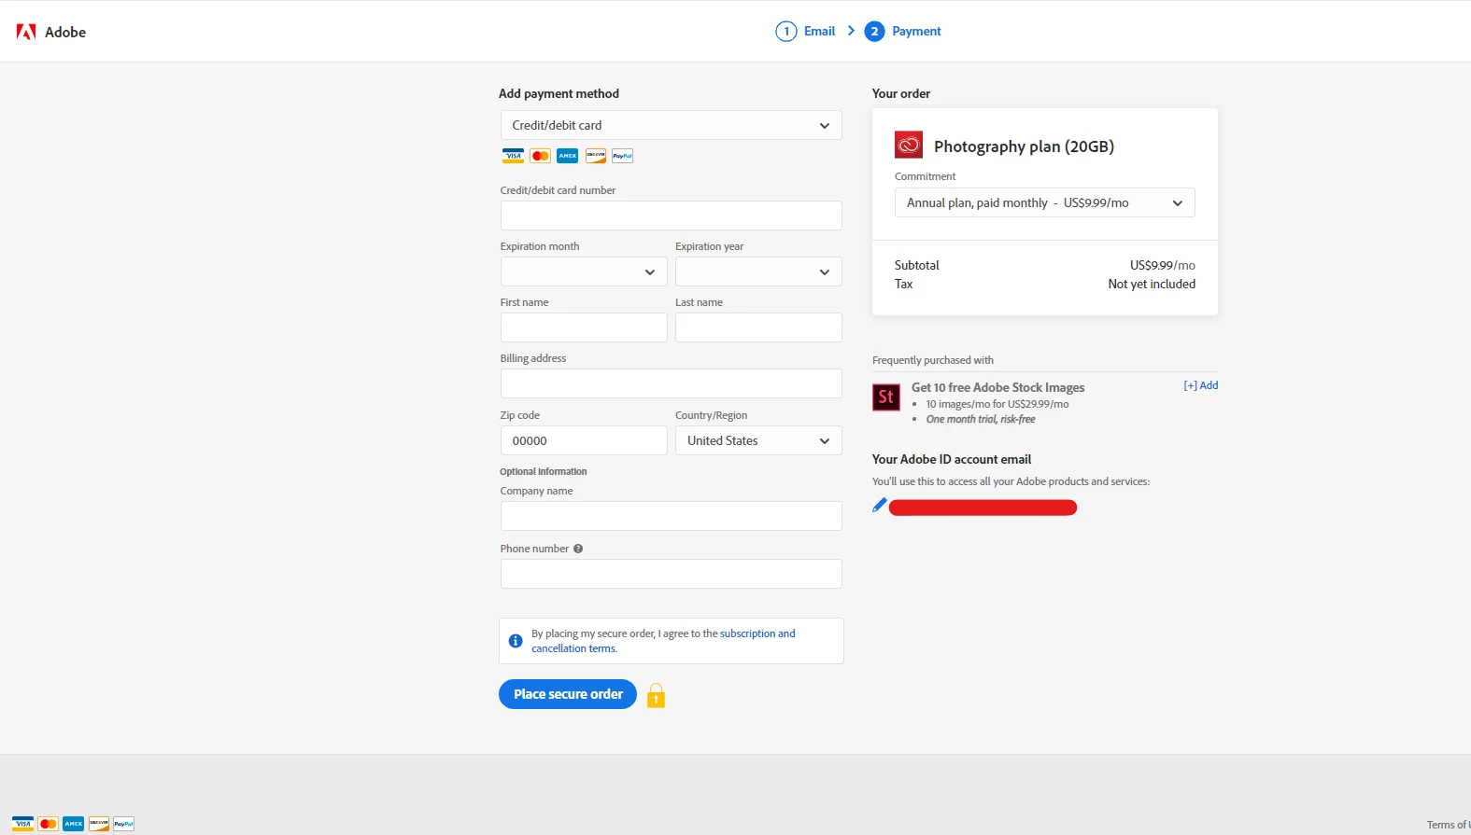Click the Adobe logo in header
The image size is (1471, 835).
[51, 32]
